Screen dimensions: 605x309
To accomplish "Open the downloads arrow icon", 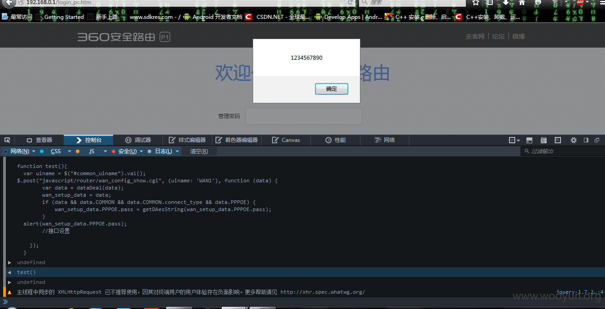I will click(506, 2).
